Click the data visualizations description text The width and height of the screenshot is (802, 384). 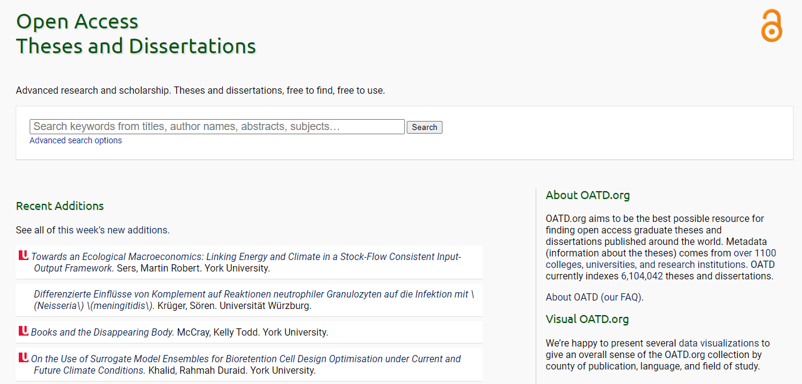click(x=658, y=354)
